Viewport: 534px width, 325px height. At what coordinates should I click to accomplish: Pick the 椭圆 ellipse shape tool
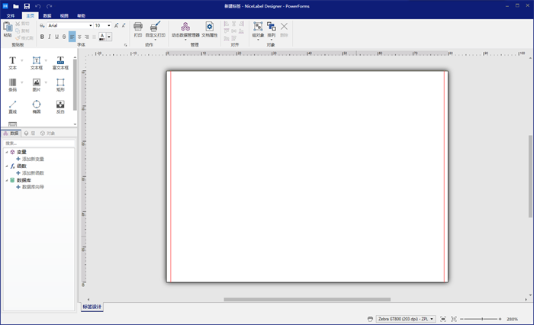pyautogui.click(x=37, y=106)
